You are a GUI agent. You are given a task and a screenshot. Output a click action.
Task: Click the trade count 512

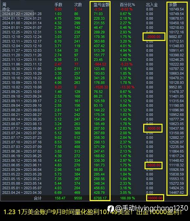pos(77,138)
